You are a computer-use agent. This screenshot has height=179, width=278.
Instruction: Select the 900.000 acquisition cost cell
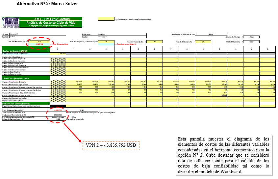pyautogui.click(x=58, y=54)
